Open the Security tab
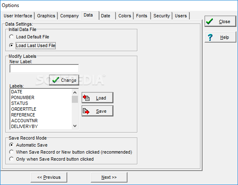238x185 pixels. [162, 16]
